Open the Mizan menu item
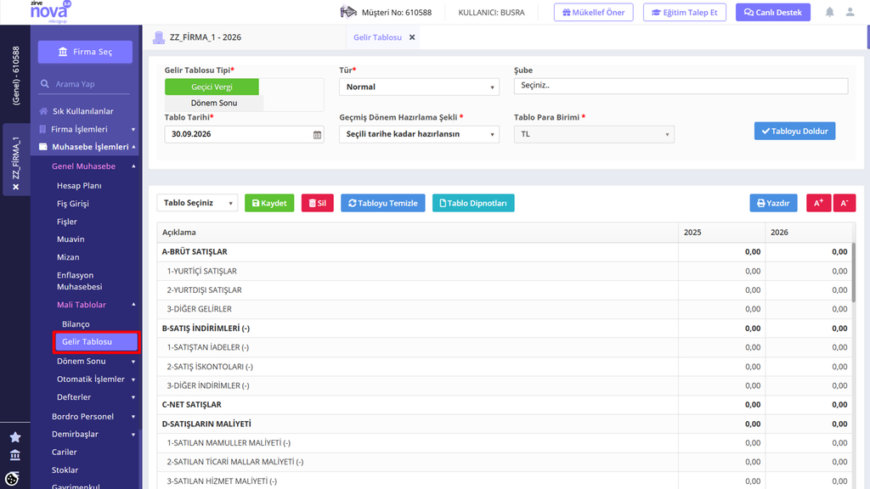 [68, 257]
